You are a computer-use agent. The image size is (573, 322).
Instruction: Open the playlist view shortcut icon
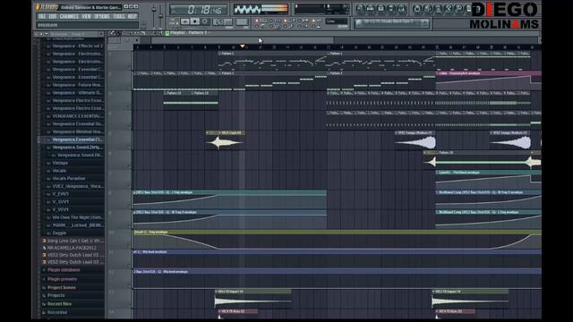pyautogui.click(x=360, y=8)
